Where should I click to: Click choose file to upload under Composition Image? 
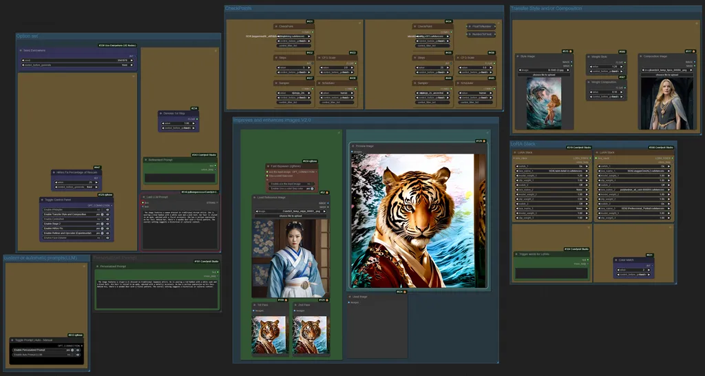[x=666, y=74]
